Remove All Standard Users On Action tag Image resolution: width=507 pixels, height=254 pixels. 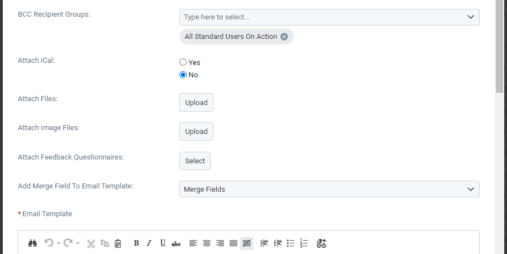pos(284,37)
